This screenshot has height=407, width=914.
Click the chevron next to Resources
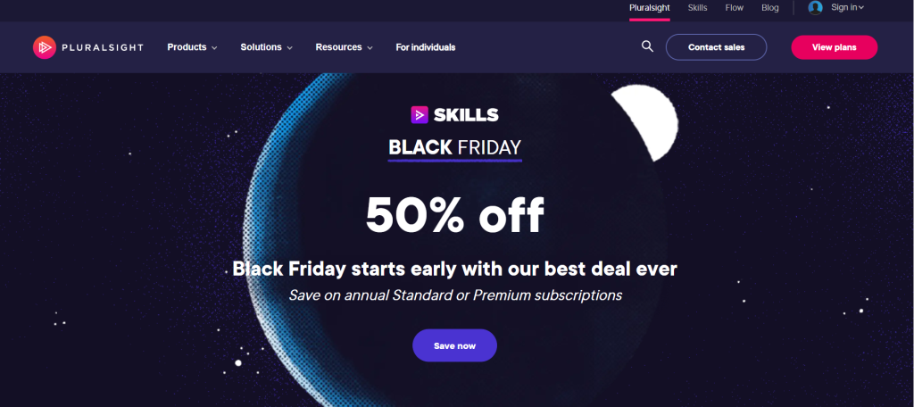[370, 48]
